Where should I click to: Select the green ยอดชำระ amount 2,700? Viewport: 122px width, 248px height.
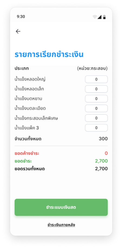(x=101, y=161)
